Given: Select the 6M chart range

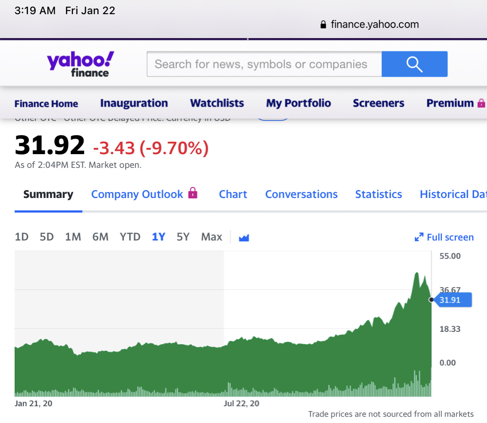Looking at the screenshot, I should click(100, 237).
